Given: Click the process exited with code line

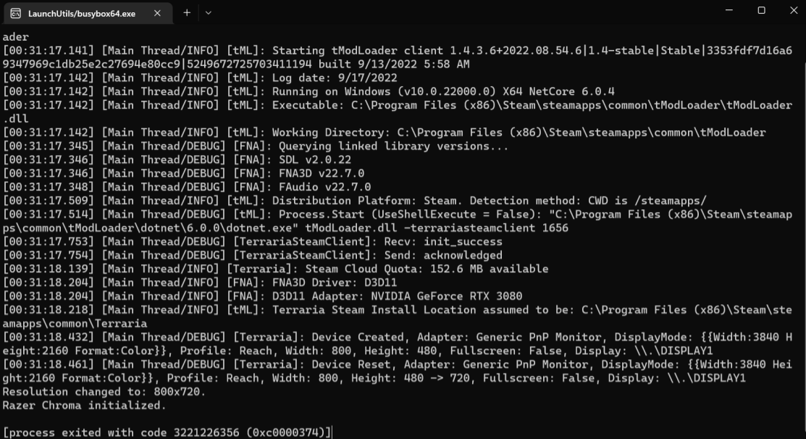Looking at the screenshot, I should [x=167, y=432].
